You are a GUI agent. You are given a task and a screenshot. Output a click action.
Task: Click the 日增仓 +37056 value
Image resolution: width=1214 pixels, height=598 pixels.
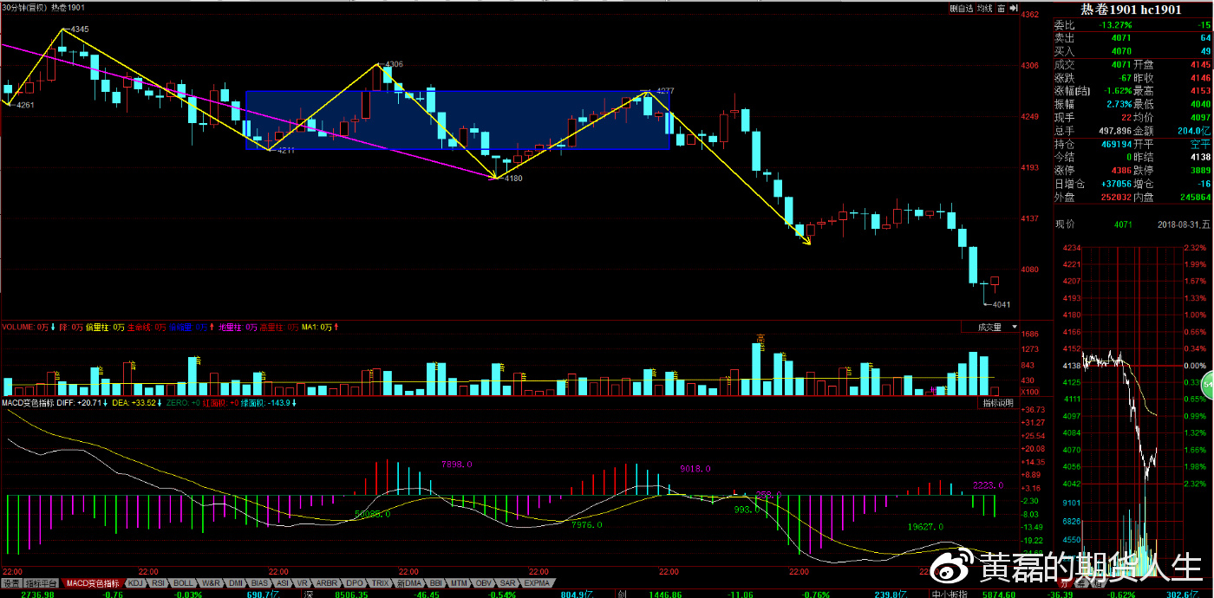[x=1114, y=184]
